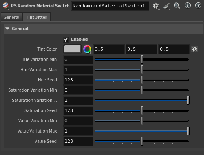Open the color wheel picker for Tint Color

(x=87, y=49)
